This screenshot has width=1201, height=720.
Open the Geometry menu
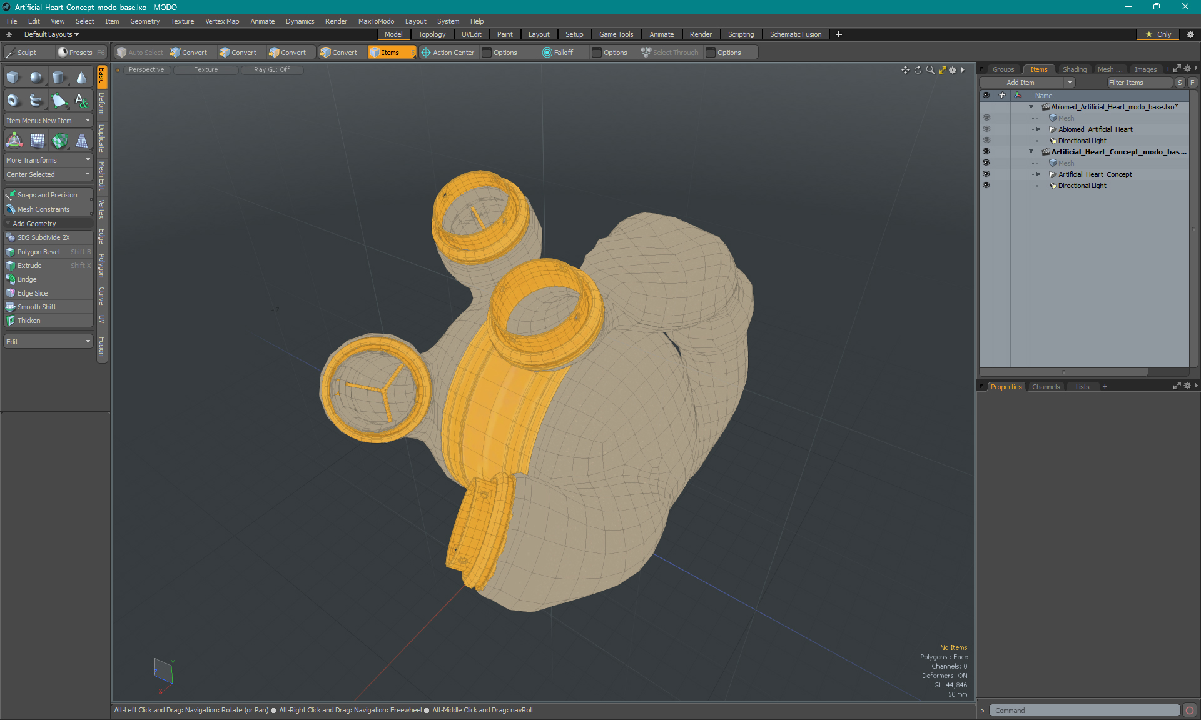click(x=143, y=21)
